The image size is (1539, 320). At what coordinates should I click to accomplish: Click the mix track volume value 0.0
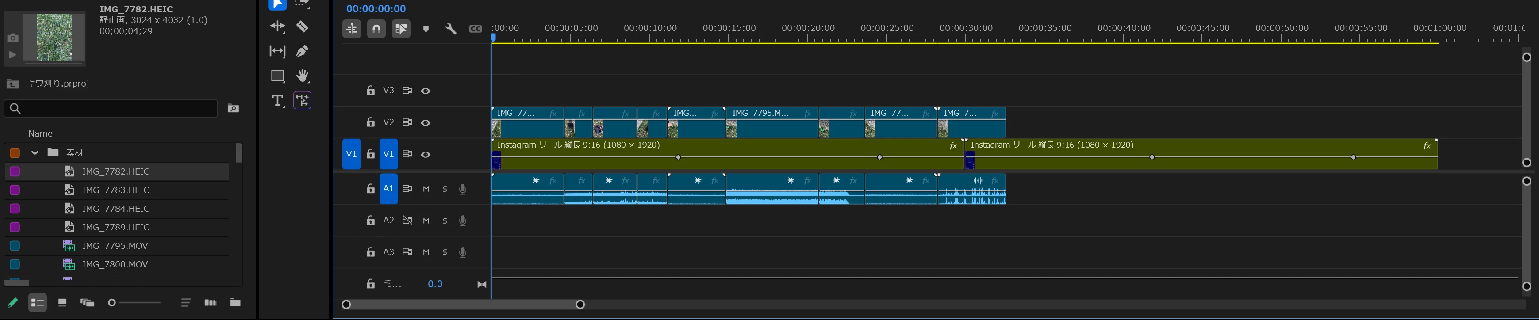(x=435, y=284)
